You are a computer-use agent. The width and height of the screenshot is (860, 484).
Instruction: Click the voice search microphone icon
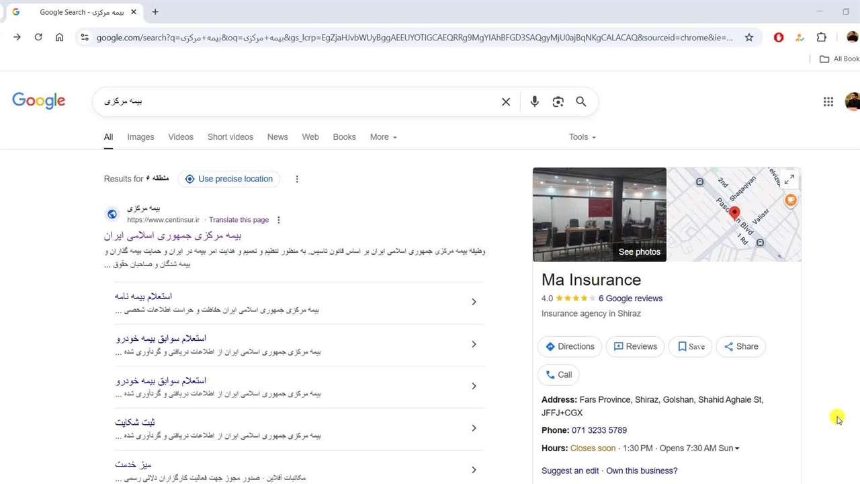[534, 102]
